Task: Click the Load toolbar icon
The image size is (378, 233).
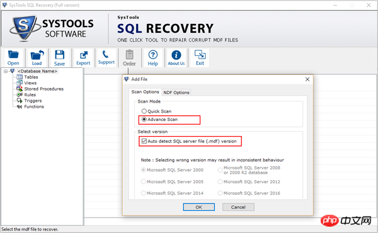Action: (37, 57)
